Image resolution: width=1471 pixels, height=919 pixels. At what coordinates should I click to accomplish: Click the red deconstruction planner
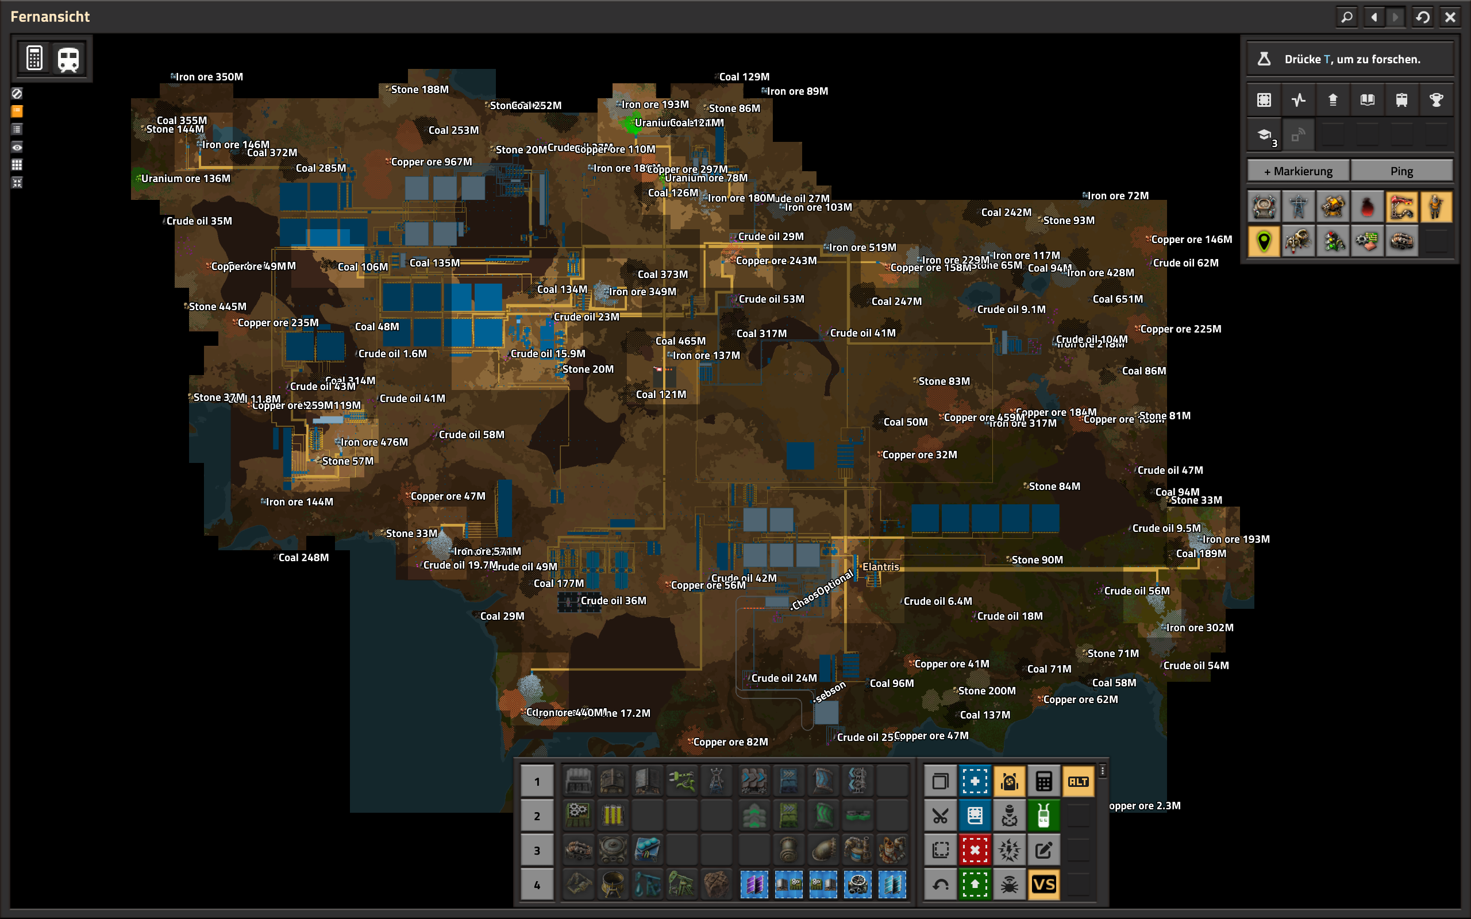click(975, 850)
